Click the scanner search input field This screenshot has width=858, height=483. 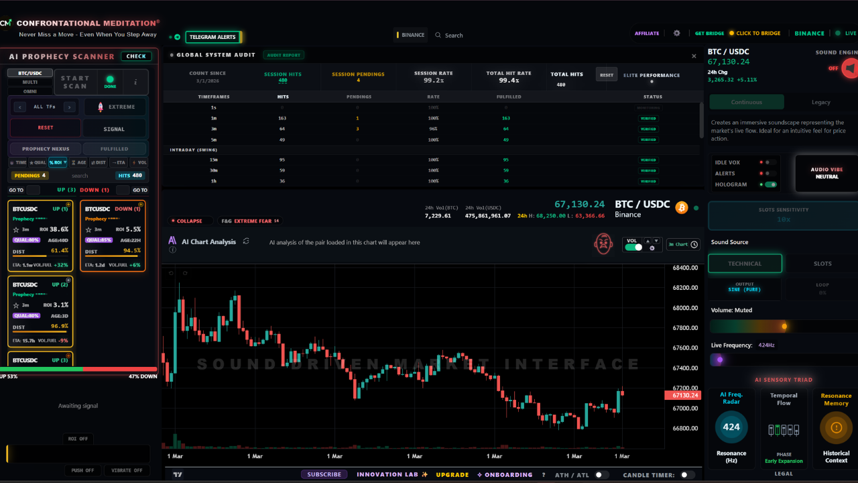point(80,176)
